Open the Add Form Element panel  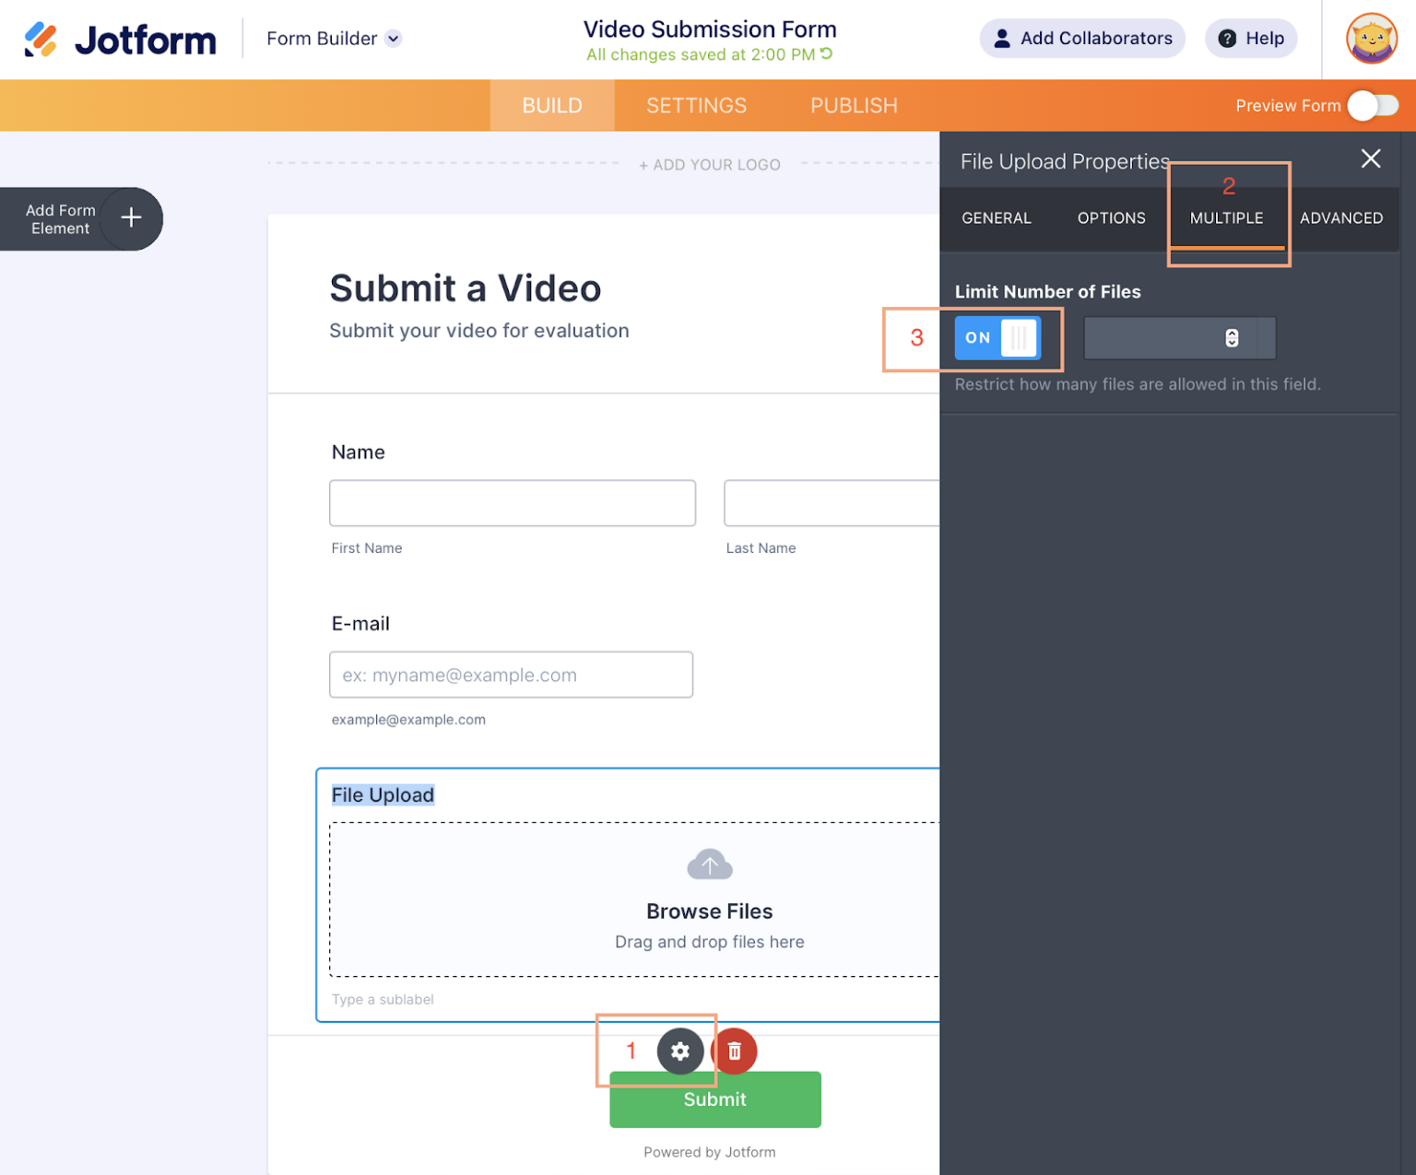(x=130, y=218)
